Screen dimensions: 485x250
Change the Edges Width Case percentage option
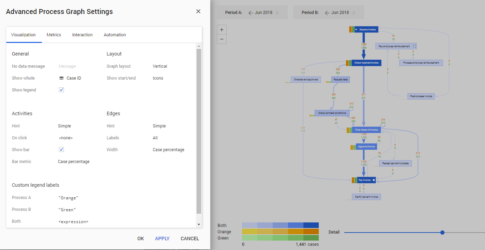click(168, 150)
